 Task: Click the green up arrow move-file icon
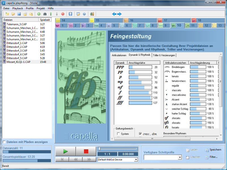[x=51, y=14]
